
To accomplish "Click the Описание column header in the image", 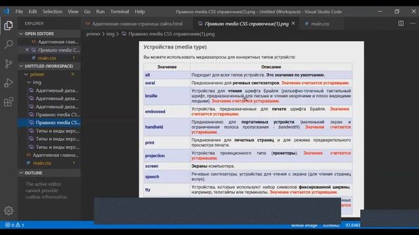I will tap(271, 67).
